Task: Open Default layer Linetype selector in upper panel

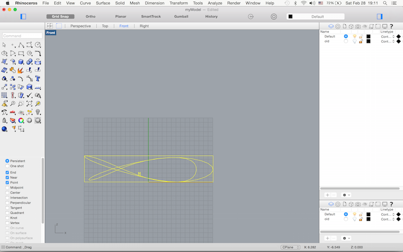Action: click(x=387, y=36)
